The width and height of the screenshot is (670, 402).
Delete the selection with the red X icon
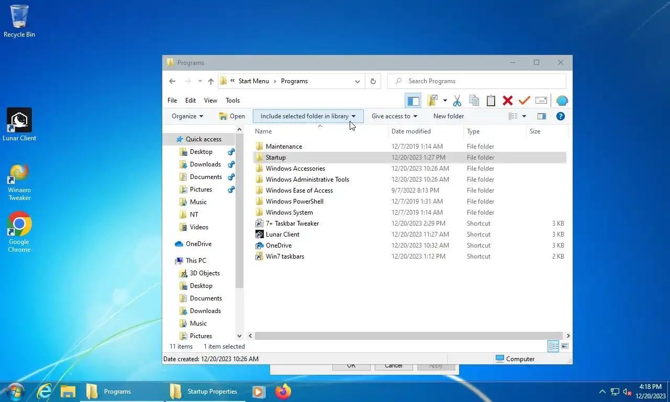(x=507, y=100)
